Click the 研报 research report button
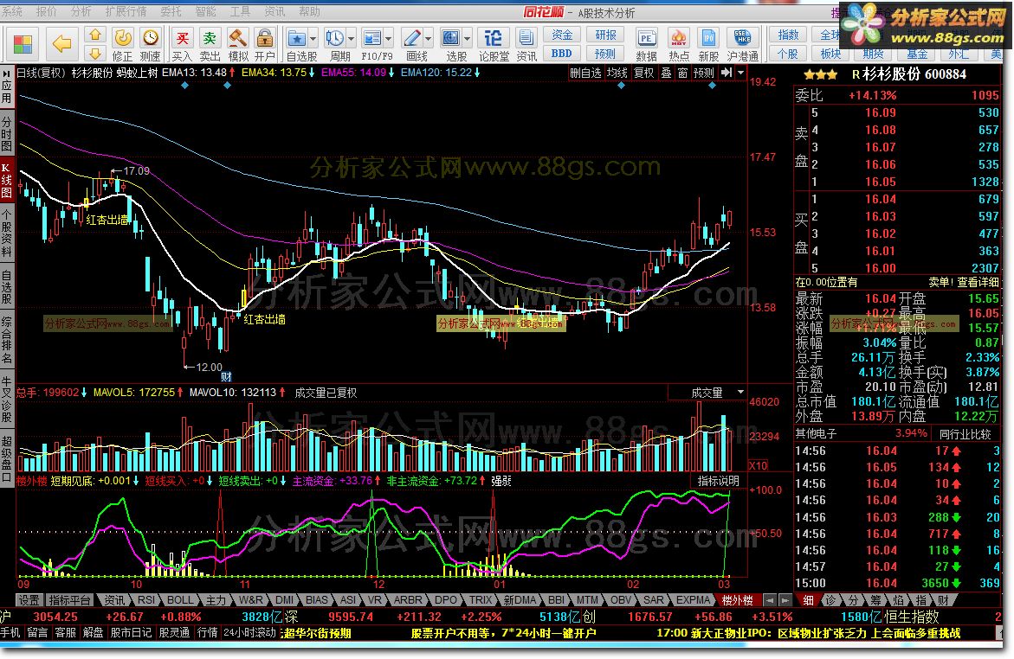The height and width of the screenshot is (659, 1014). pos(605,35)
